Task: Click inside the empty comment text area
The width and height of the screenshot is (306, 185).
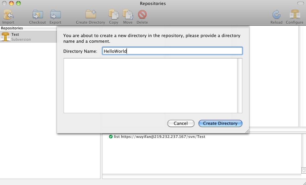Action: tap(150, 85)
